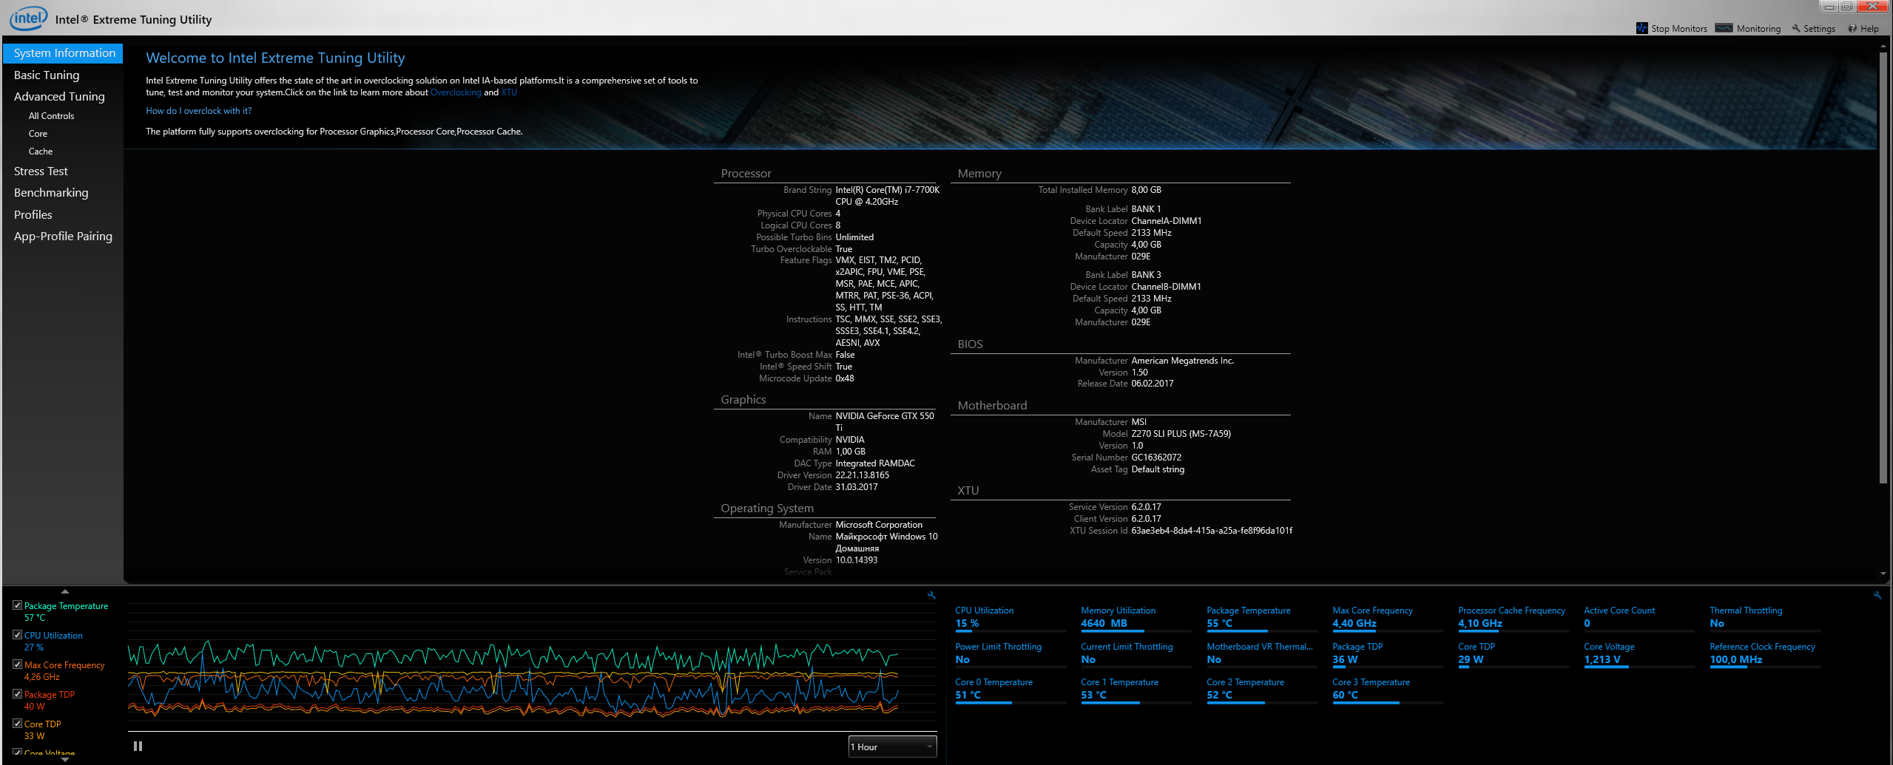The image size is (1893, 765).
Task: Click Core Voltage 1,213 V tile
Action: coord(1639,654)
